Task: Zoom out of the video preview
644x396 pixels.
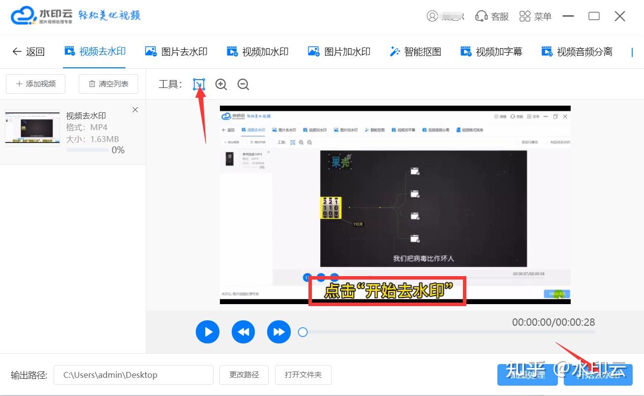Action: tap(243, 84)
